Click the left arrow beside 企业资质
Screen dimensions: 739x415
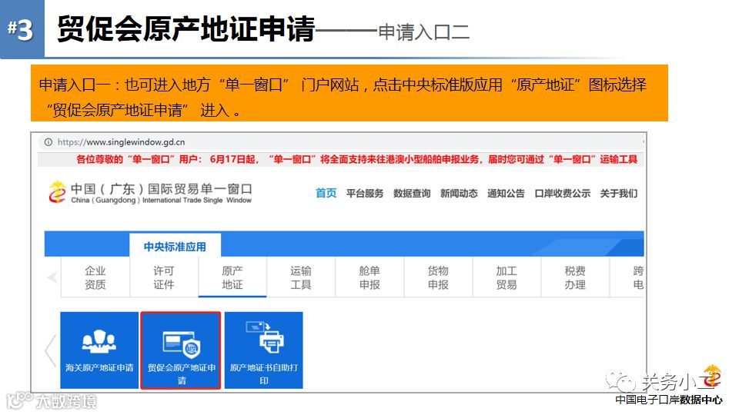tap(52, 277)
